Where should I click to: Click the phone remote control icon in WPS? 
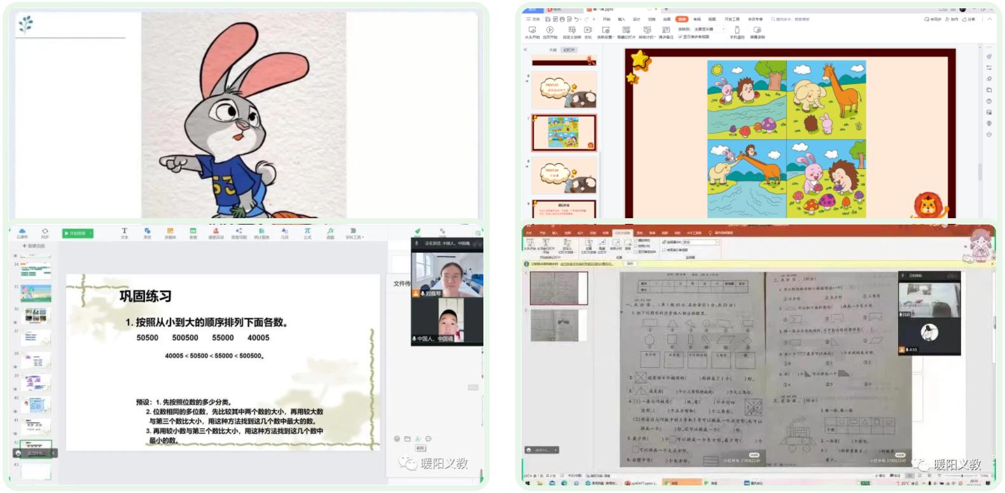(737, 31)
